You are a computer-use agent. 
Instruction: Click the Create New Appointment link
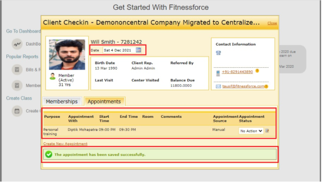[x=65, y=144]
